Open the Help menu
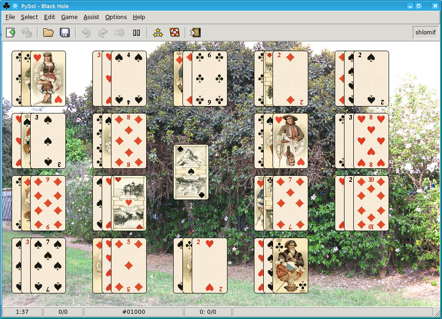Viewport: 442px width, 319px height. 139,17
